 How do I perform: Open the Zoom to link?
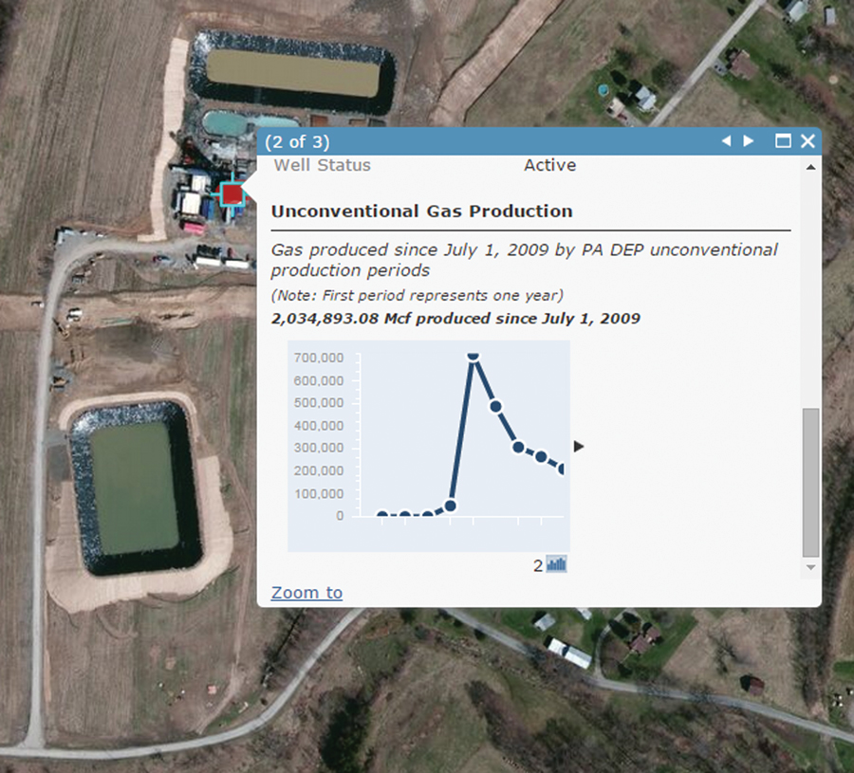click(306, 592)
